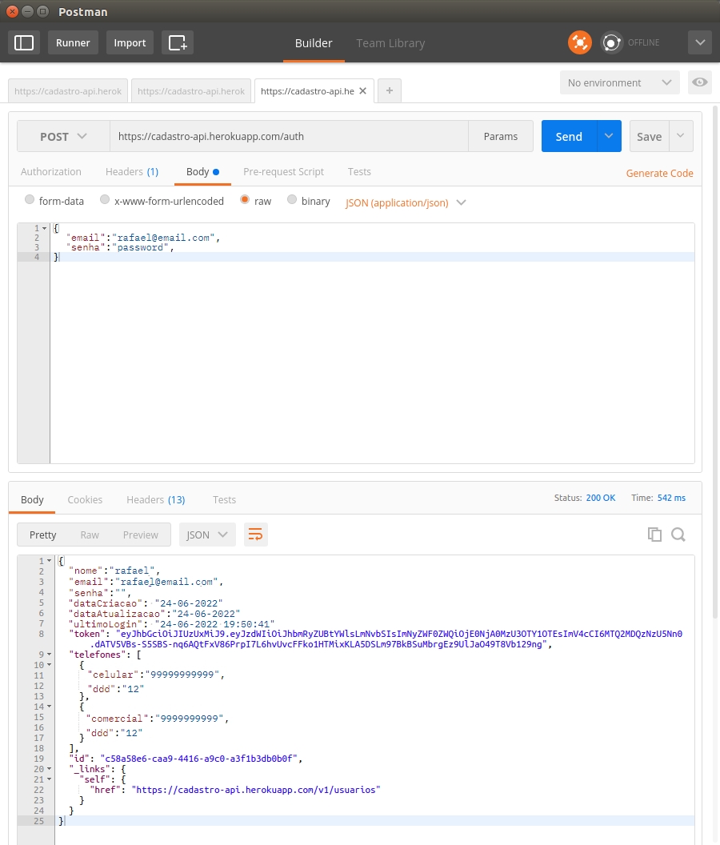Switch to the second cadastro-api request tab

[191, 91]
